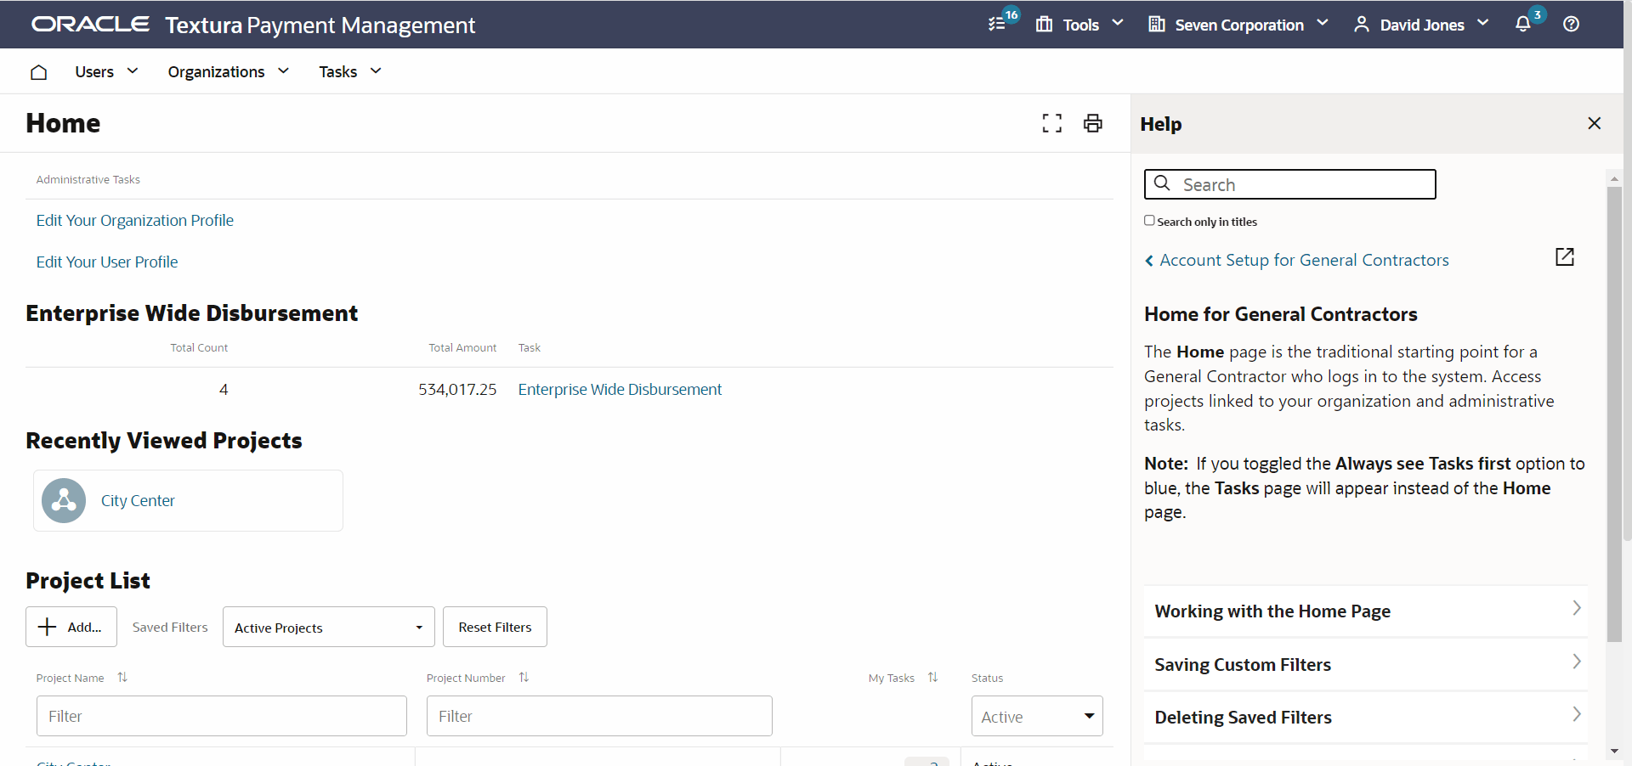1632x766 pixels.
Task: Click the Help panel scroll down arrow
Action: click(1614, 752)
